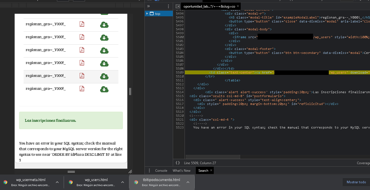The height and width of the screenshot is (190, 370).
Task: Expand the top frame tree arrow
Action: coord(147,13)
